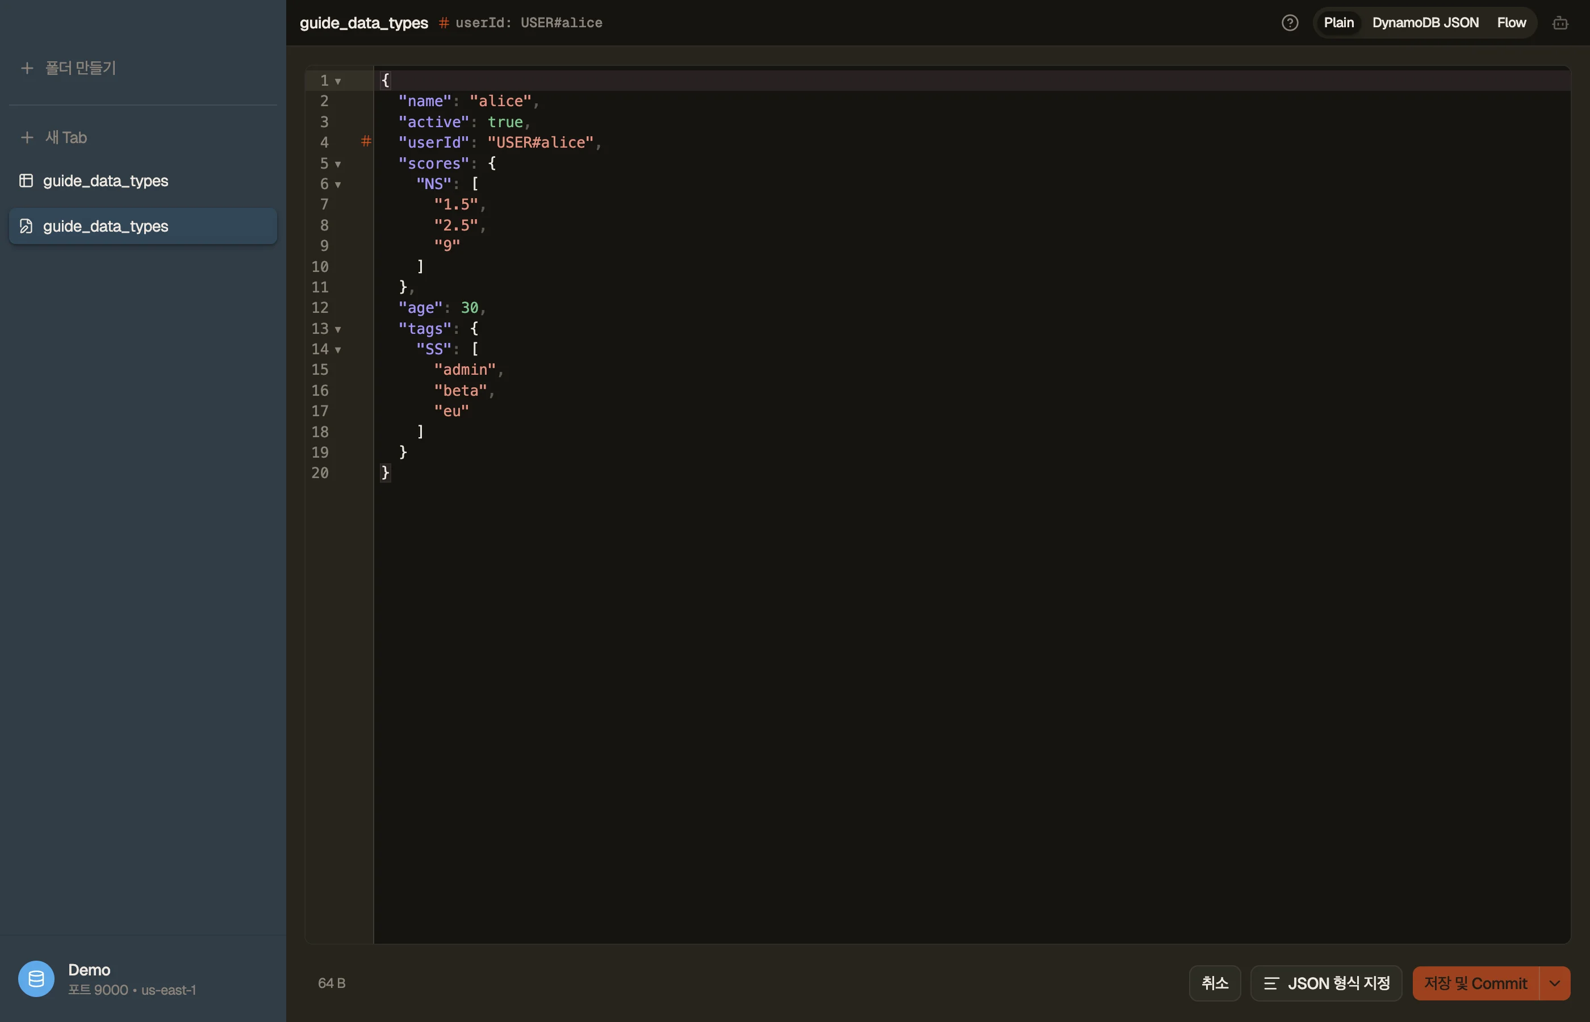Click the guide_data_types title in the header

(363, 23)
